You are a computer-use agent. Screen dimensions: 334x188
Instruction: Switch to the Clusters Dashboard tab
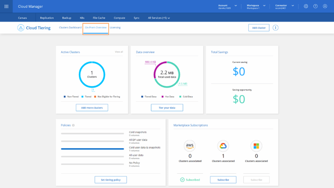click(70, 28)
